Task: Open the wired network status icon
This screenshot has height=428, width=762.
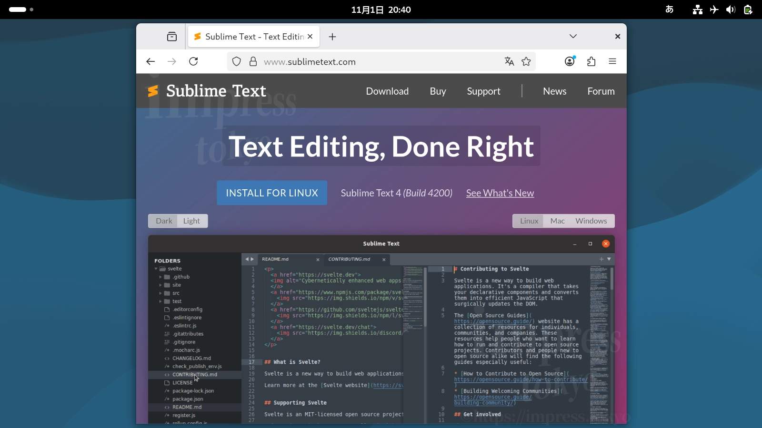Action: click(x=698, y=10)
